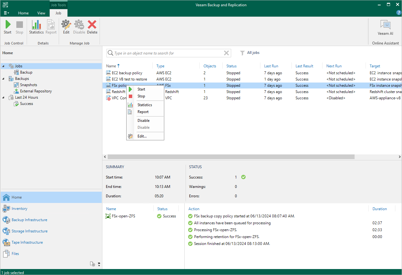Switch to the Home ribbon tab
Screen dimensions: 402x275
pyautogui.click(x=23, y=13)
